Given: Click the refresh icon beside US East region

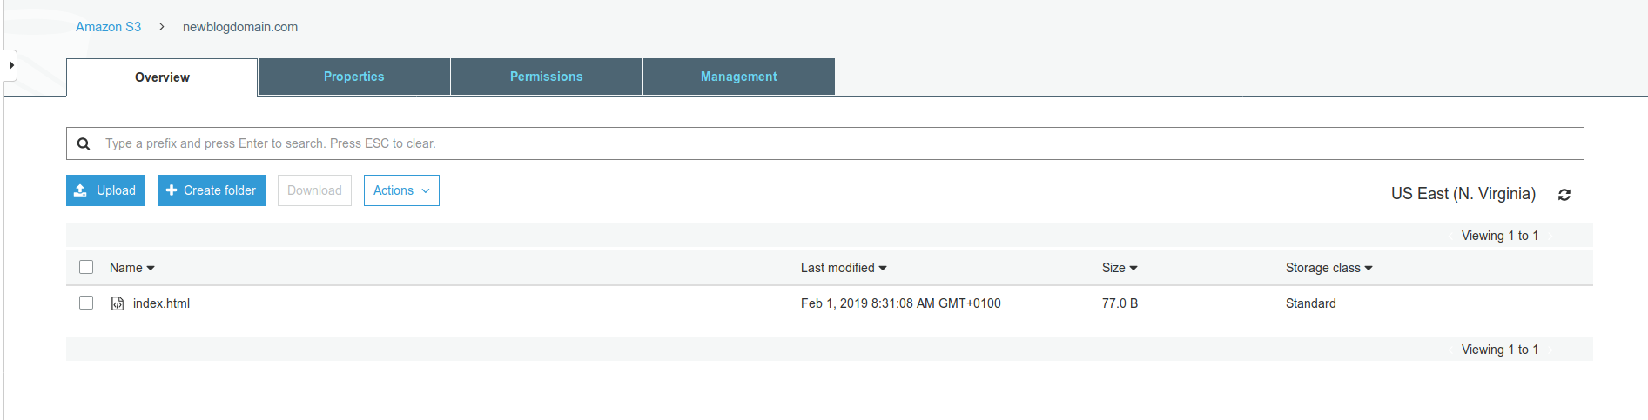Looking at the screenshot, I should point(1564,195).
